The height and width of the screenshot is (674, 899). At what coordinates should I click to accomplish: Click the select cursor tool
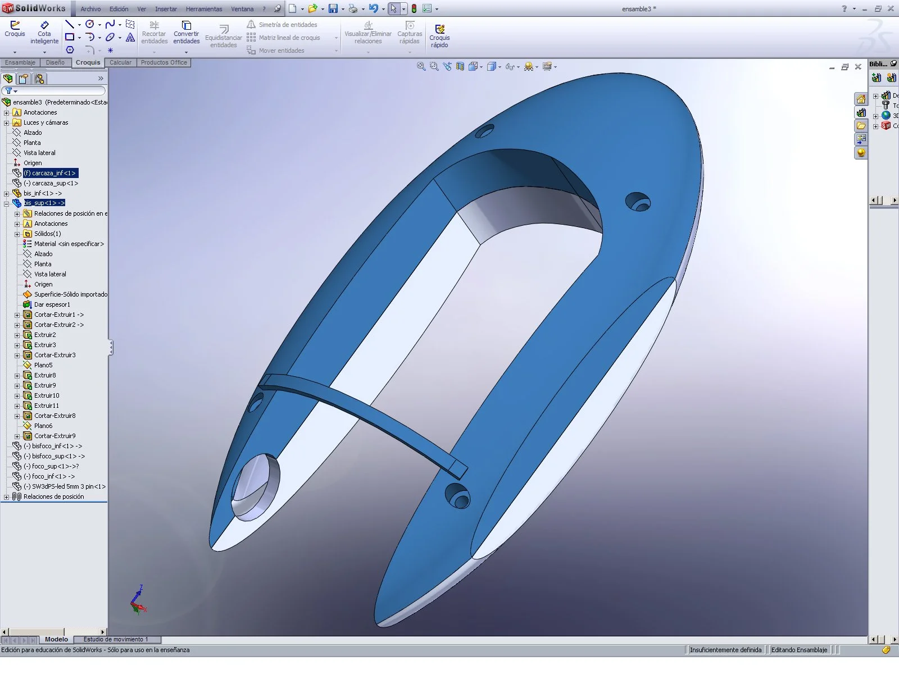393,8
